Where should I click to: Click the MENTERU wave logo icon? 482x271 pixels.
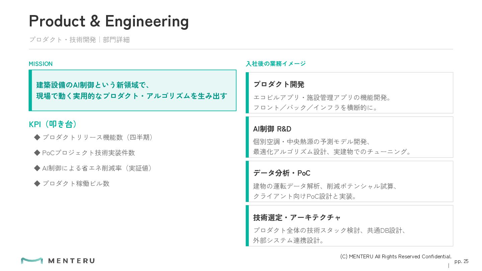tap(32, 261)
